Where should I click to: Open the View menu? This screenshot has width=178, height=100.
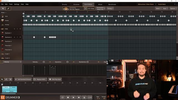click(x=22, y=4)
